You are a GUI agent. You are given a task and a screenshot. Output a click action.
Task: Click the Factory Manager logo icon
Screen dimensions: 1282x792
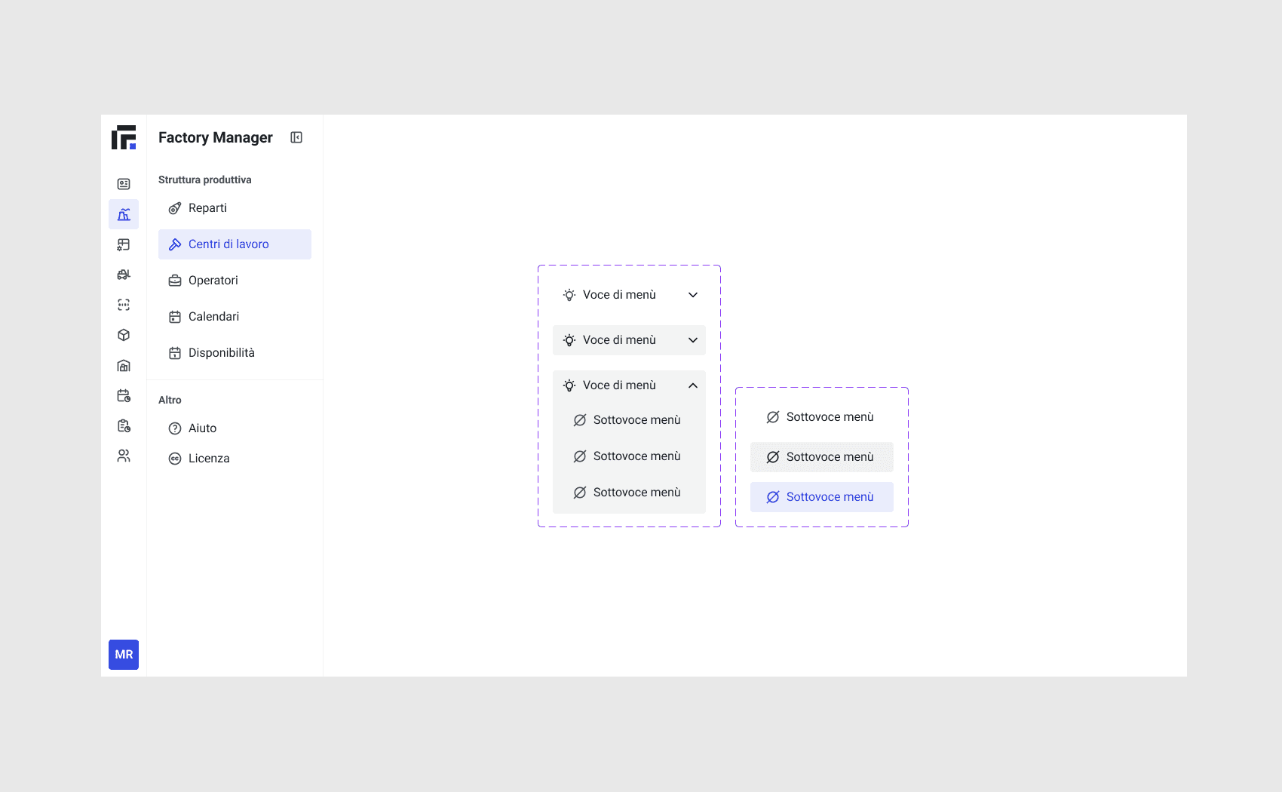[x=124, y=137]
